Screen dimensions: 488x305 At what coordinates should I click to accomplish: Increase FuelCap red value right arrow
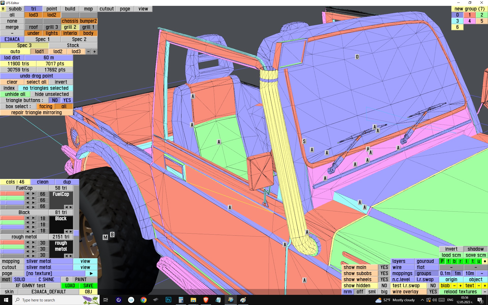coord(33,194)
